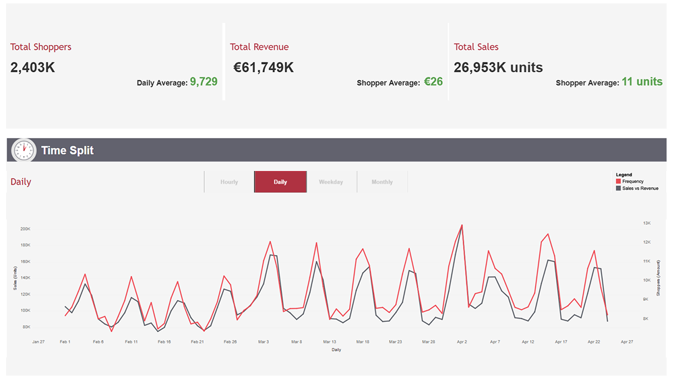Open the Weekday tab
Screen dimensions: 674x379
(x=331, y=182)
